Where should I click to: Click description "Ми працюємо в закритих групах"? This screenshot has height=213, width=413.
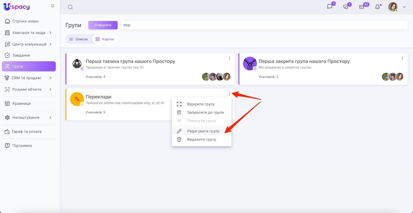(285, 67)
